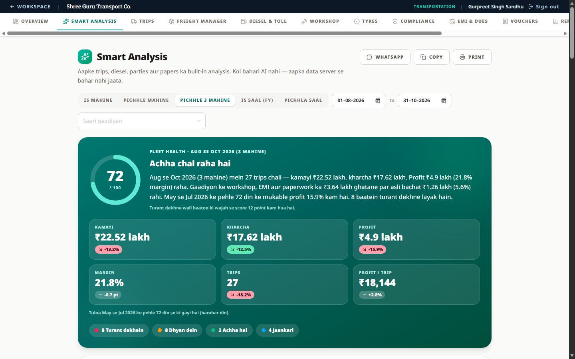Go to the Diesel & Toll tab
The width and height of the screenshot is (575, 359).
tap(264, 21)
